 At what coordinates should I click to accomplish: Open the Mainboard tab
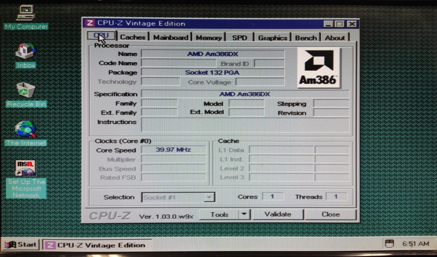click(171, 37)
